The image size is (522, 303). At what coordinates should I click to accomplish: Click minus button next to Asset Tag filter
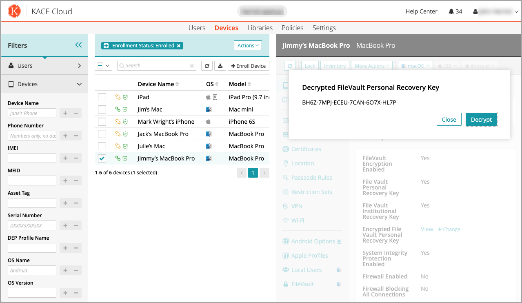(x=76, y=203)
